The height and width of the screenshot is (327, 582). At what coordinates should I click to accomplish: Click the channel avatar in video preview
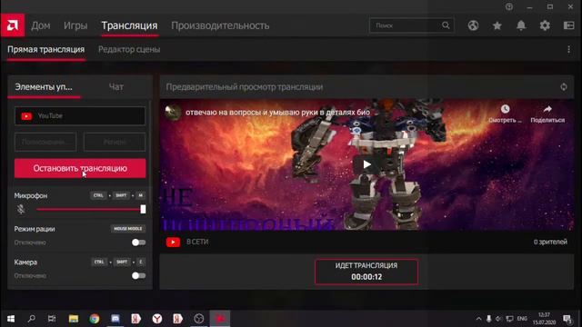point(173,113)
